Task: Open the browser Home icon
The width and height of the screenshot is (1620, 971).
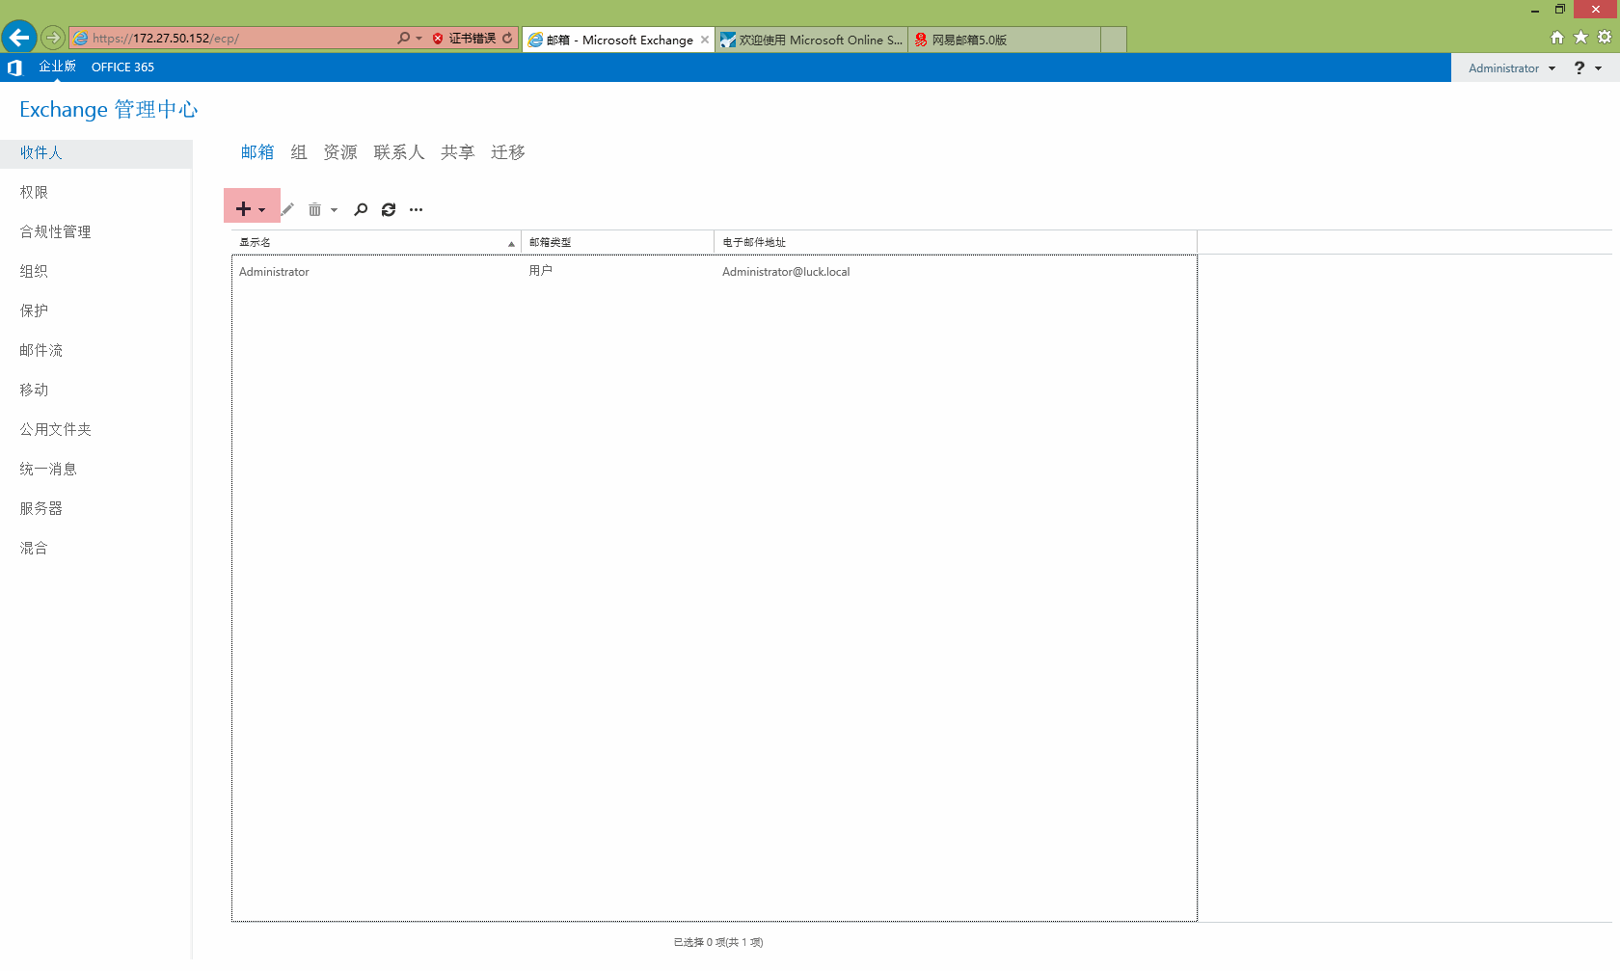Action: pyautogui.click(x=1556, y=38)
